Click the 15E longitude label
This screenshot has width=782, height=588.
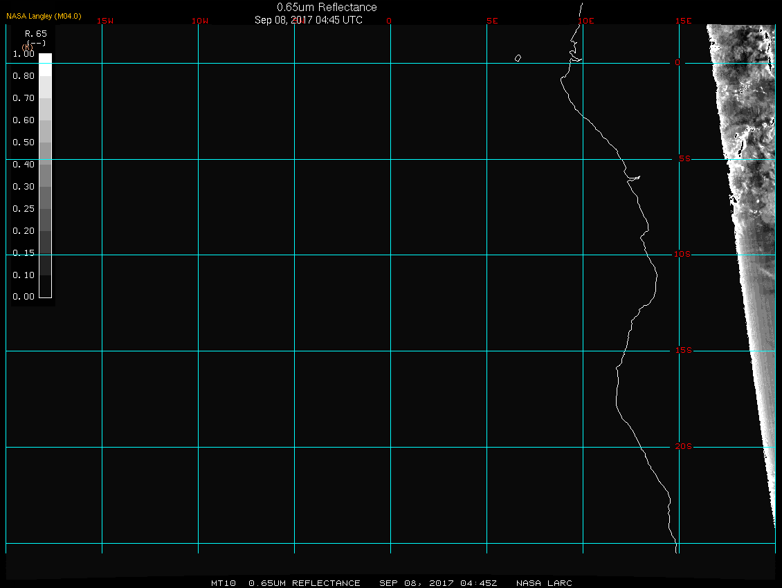pos(683,21)
